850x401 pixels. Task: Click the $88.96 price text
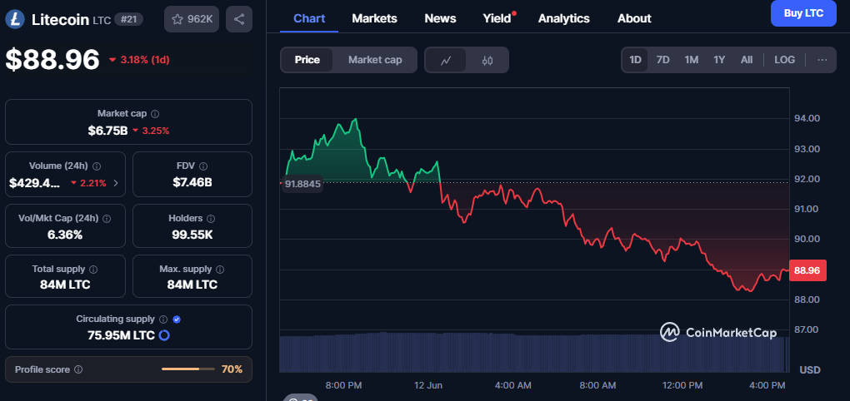[52, 59]
